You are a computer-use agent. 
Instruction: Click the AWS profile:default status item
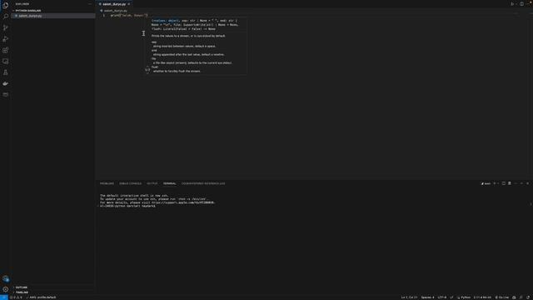click(42, 297)
